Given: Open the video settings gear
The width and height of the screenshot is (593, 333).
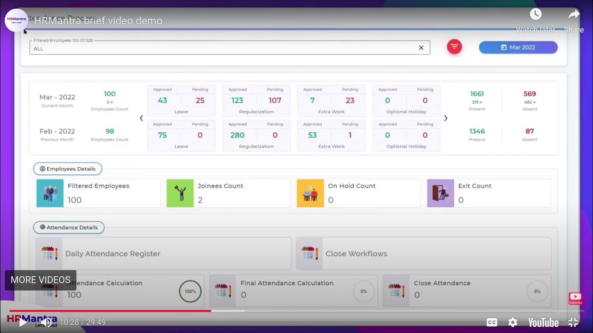Looking at the screenshot, I should click(x=513, y=322).
